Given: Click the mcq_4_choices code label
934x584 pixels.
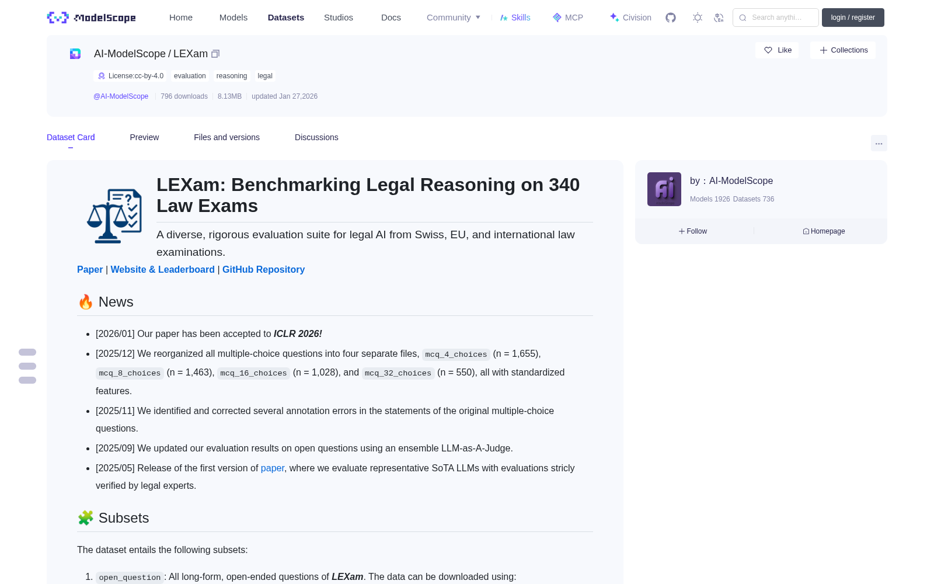Looking at the screenshot, I should point(456,354).
